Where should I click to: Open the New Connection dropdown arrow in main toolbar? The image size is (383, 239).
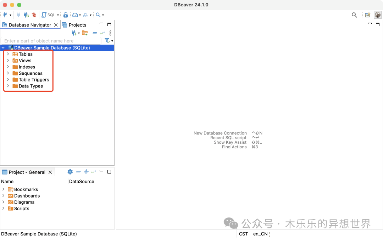pyautogui.click(x=10, y=15)
